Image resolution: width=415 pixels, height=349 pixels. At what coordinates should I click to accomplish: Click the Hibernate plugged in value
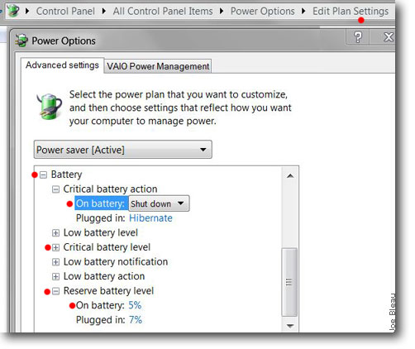click(x=150, y=218)
